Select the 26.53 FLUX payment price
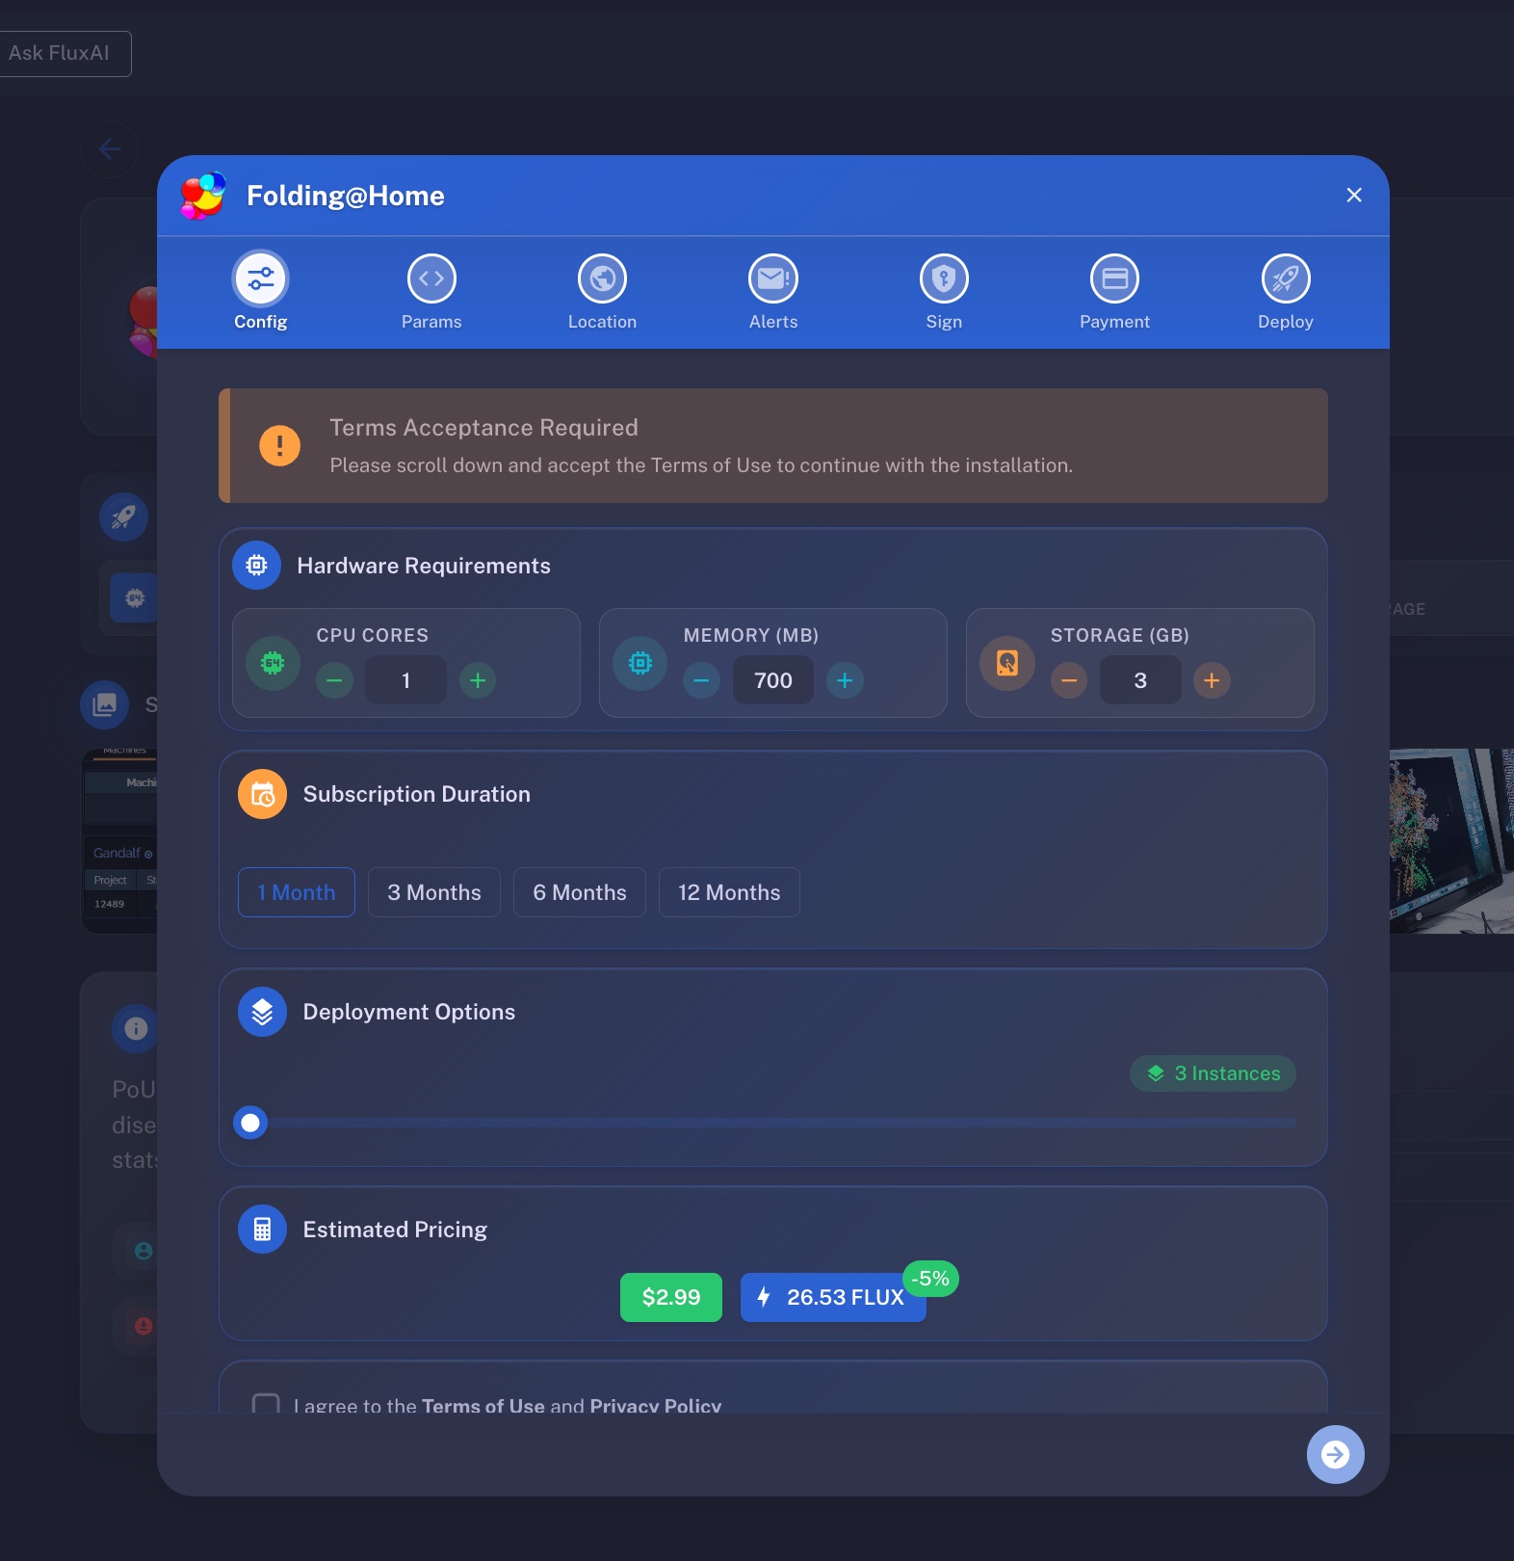1514x1561 pixels. 833,1297
